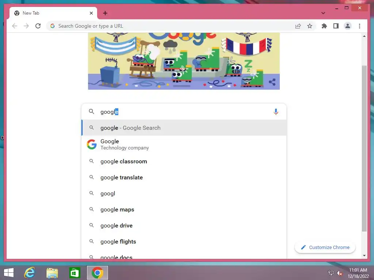Pick the 'googl' suggestion

[x=184, y=193]
